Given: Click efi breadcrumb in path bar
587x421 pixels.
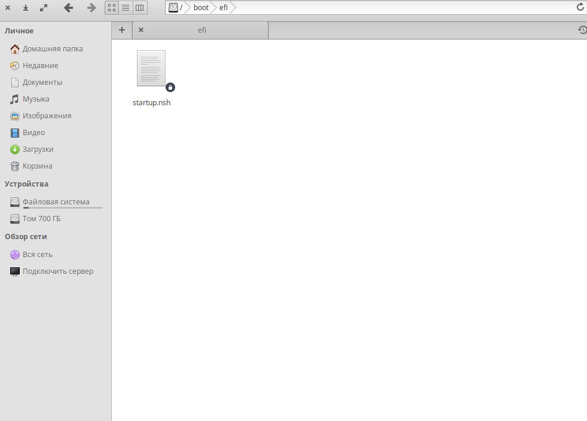Looking at the screenshot, I should click(x=224, y=8).
